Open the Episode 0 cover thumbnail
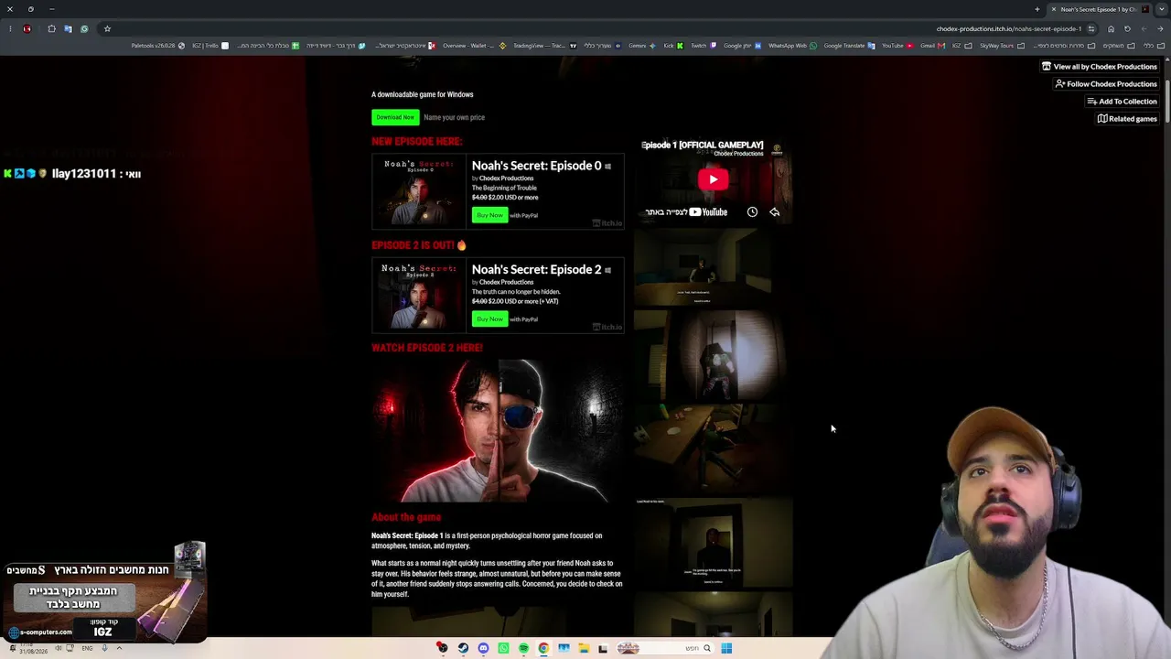1171x659 pixels. pos(419,191)
